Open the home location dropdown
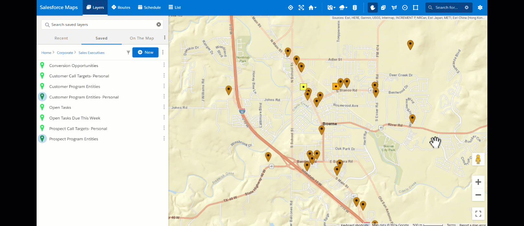The width and height of the screenshot is (524, 226). coord(312,7)
